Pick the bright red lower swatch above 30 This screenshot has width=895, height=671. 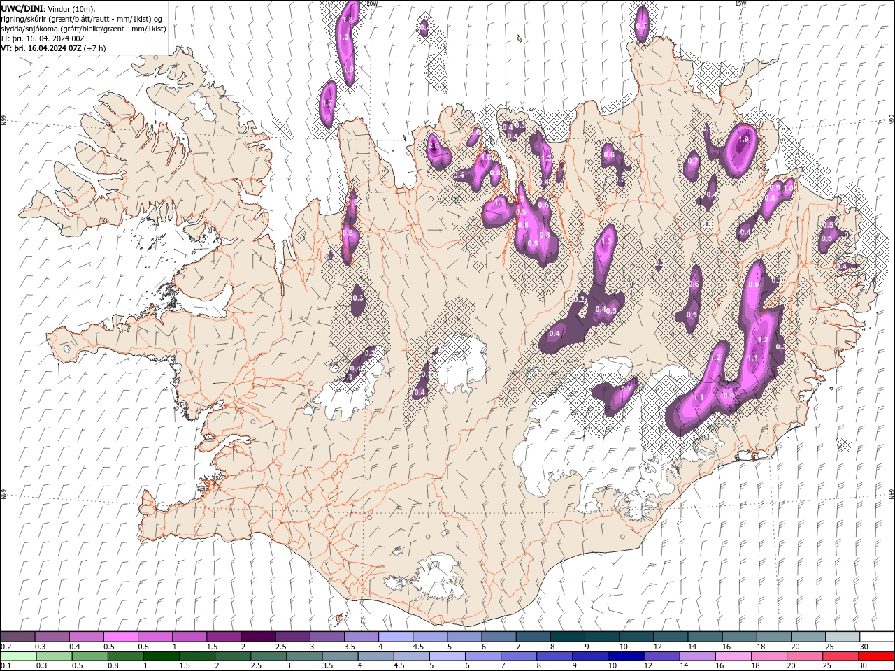tap(876, 656)
